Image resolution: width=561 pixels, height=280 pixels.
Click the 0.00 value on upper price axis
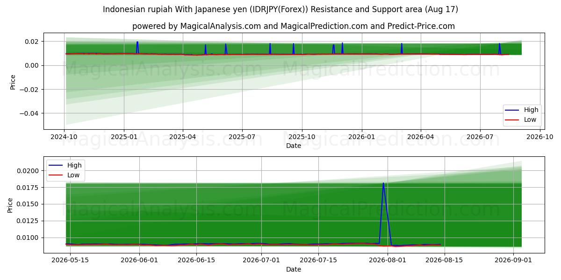(x=32, y=65)
